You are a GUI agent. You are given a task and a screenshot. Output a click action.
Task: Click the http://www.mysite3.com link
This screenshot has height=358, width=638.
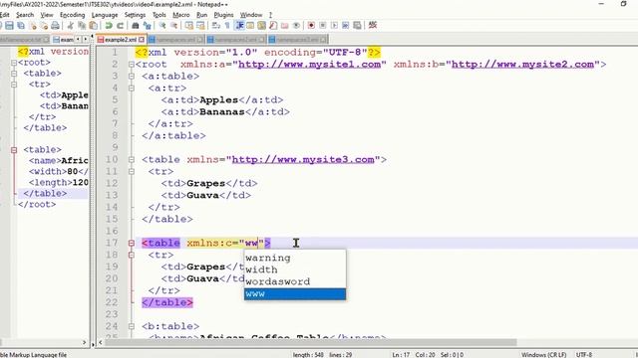[x=303, y=159]
